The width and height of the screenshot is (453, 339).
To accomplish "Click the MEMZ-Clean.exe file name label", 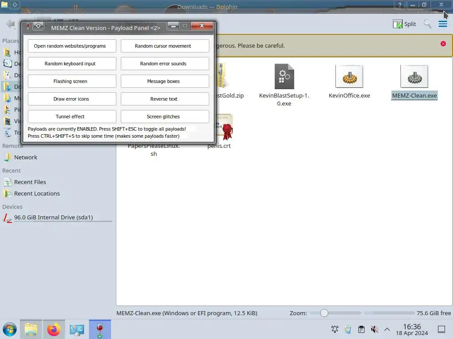I will coord(414,96).
